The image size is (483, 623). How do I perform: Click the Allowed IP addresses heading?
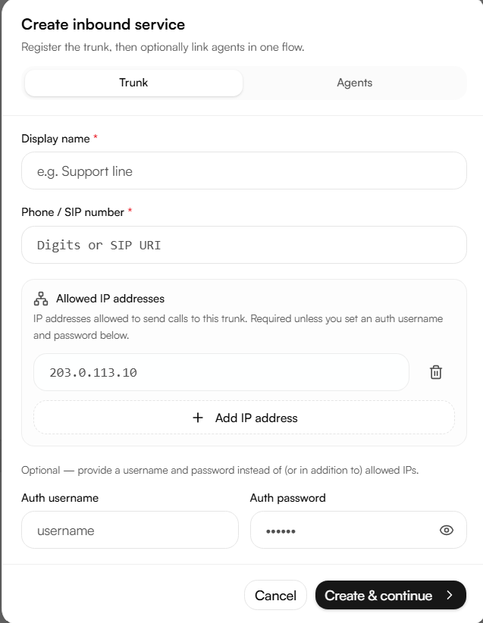110,299
